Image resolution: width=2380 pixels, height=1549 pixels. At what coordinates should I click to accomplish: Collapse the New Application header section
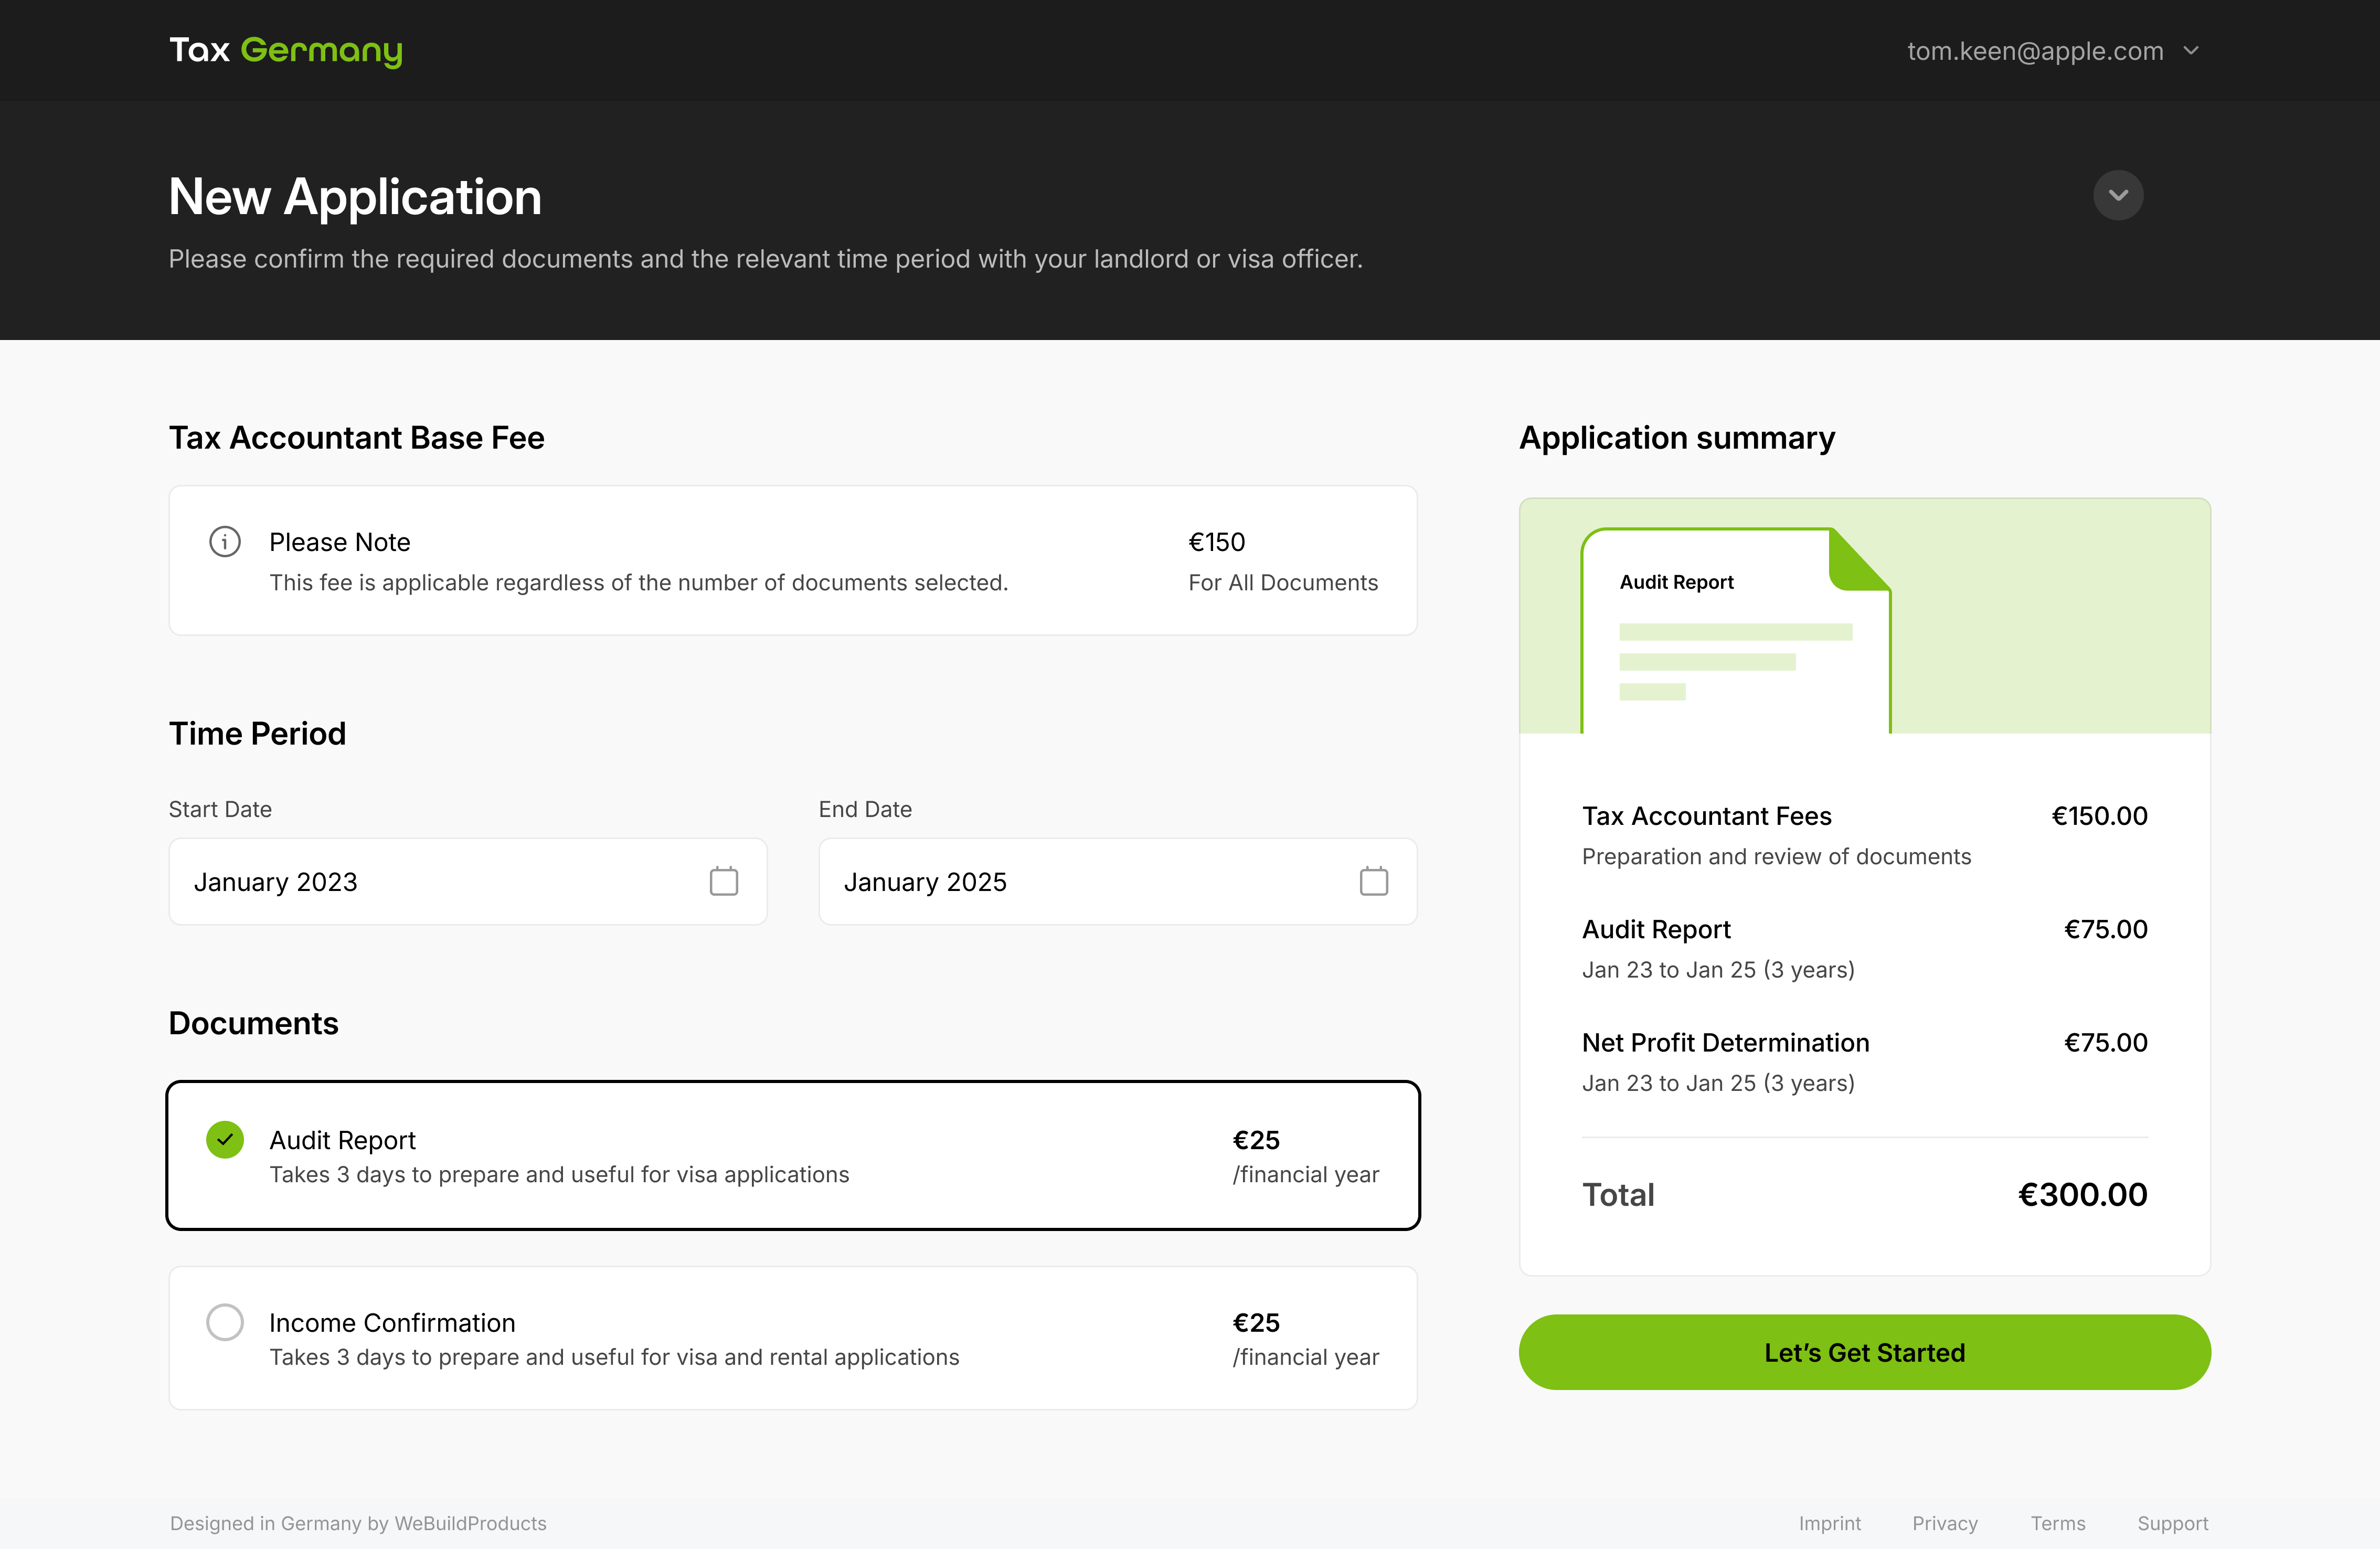coord(2118,194)
